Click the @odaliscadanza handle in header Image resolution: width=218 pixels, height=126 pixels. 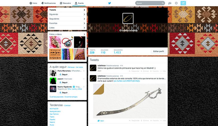pyautogui.click(x=128, y=31)
